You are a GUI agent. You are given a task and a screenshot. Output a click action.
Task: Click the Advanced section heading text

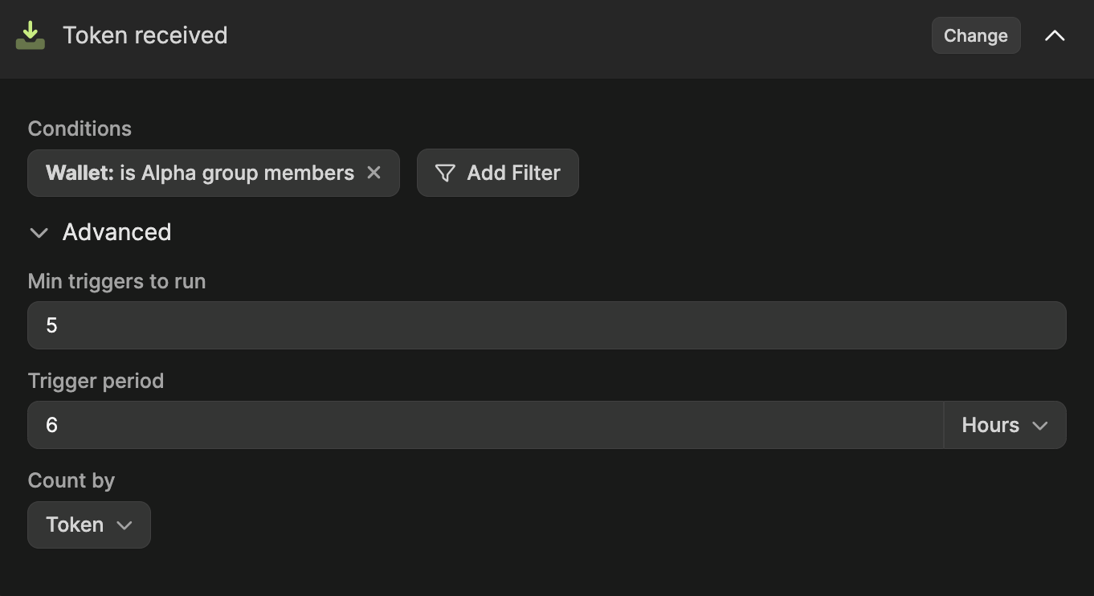tap(117, 232)
